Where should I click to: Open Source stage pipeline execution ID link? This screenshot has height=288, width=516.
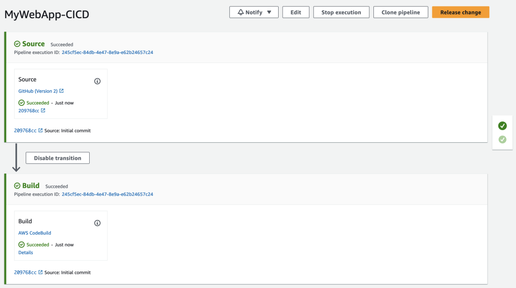[107, 52]
